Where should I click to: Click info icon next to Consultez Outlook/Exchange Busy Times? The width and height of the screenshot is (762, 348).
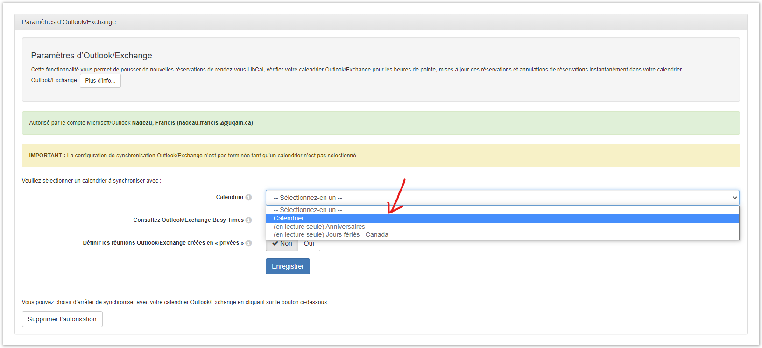[x=248, y=220]
